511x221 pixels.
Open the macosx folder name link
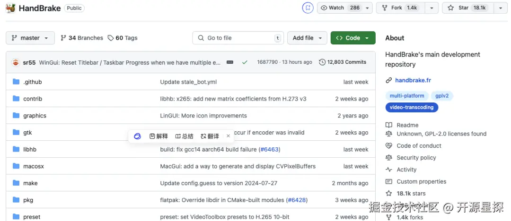click(33, 166)
